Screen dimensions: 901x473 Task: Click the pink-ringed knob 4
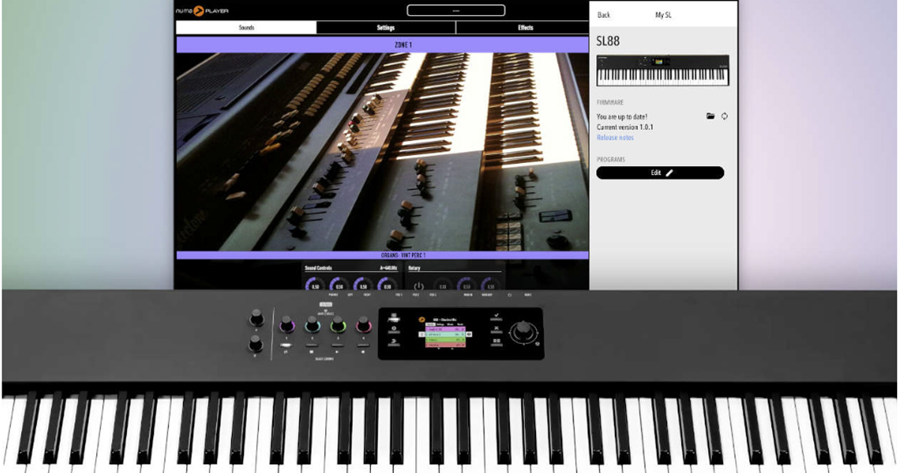click(x=363, y=324)
